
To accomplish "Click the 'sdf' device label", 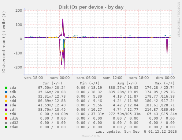I will [x=13, y=110].
